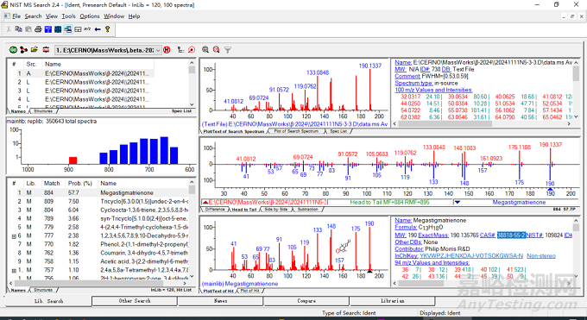Open the File menu
The image size is (587, 320).
(16, 16)
